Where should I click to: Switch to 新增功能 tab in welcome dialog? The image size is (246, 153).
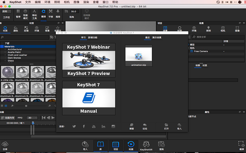(93, 38)
